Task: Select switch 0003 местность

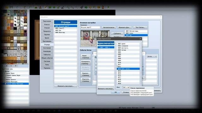Action: [x=128, y=48]
